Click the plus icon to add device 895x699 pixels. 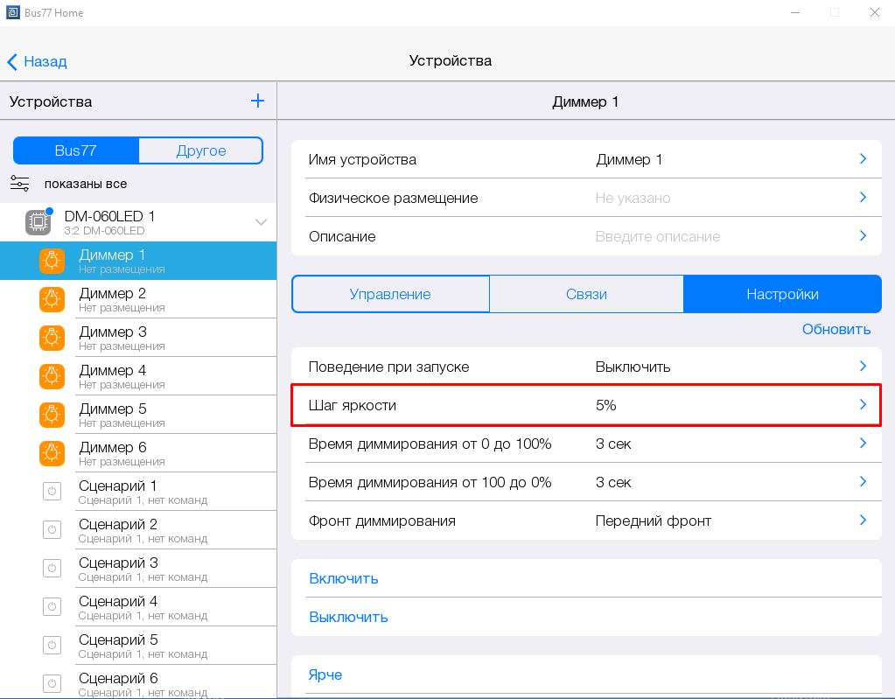(x=257, y=101)
